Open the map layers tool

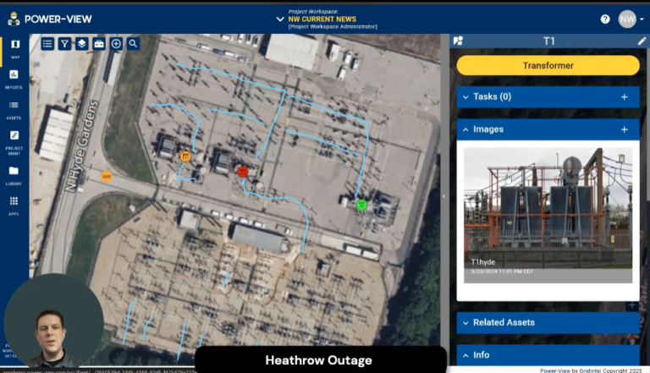click(81, 43)
